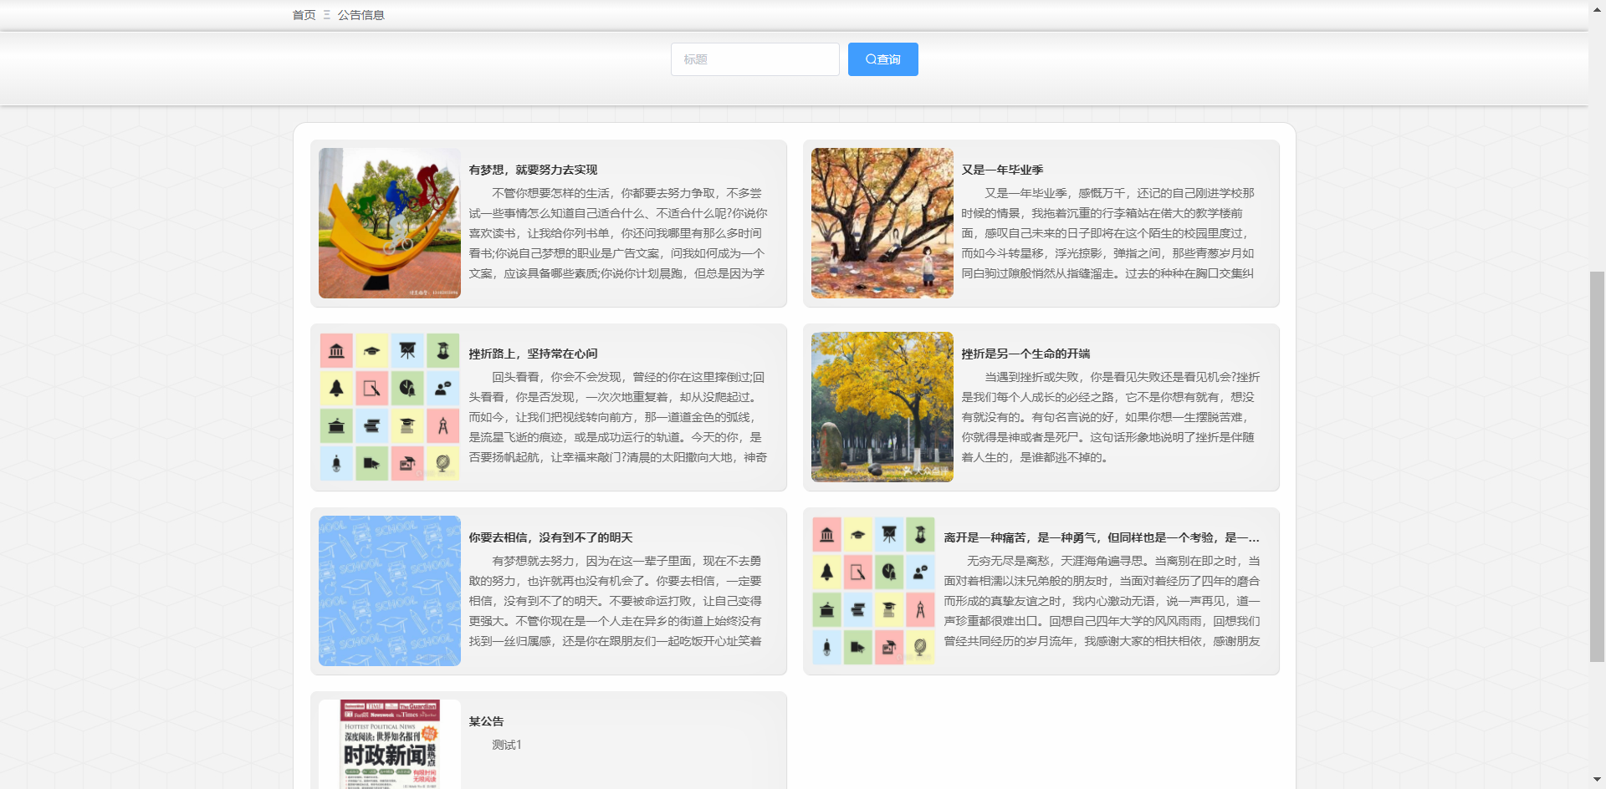Click the summary text starting 无穷无尽是离愁

1102,601
